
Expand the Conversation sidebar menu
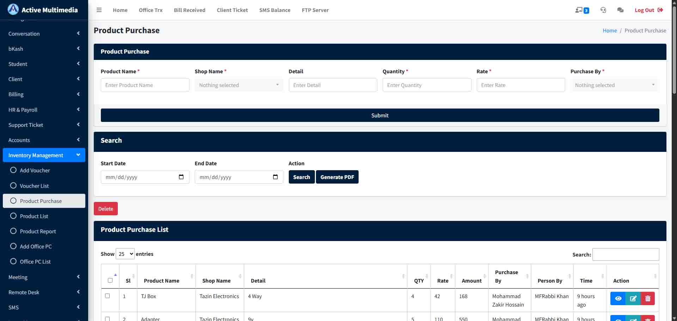pyautogui.click(x=44, y=33)
